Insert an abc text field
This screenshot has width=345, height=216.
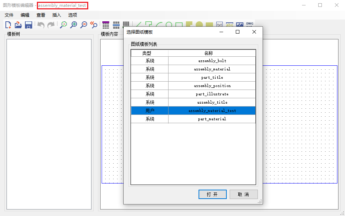(x=230, y=24)
